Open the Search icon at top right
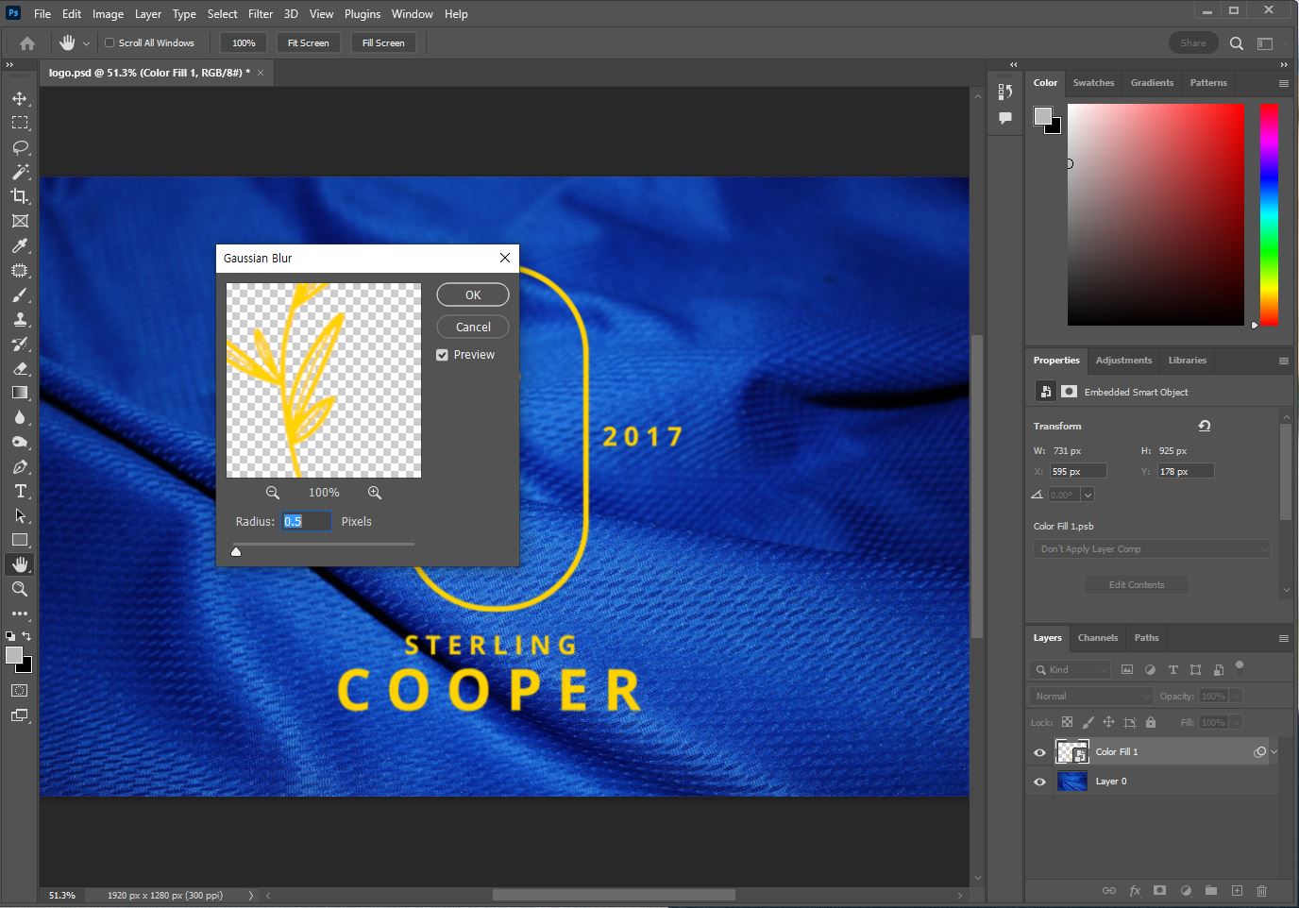The height and width of the screenshot is (908, 1299). click(x=1237, y=43)
